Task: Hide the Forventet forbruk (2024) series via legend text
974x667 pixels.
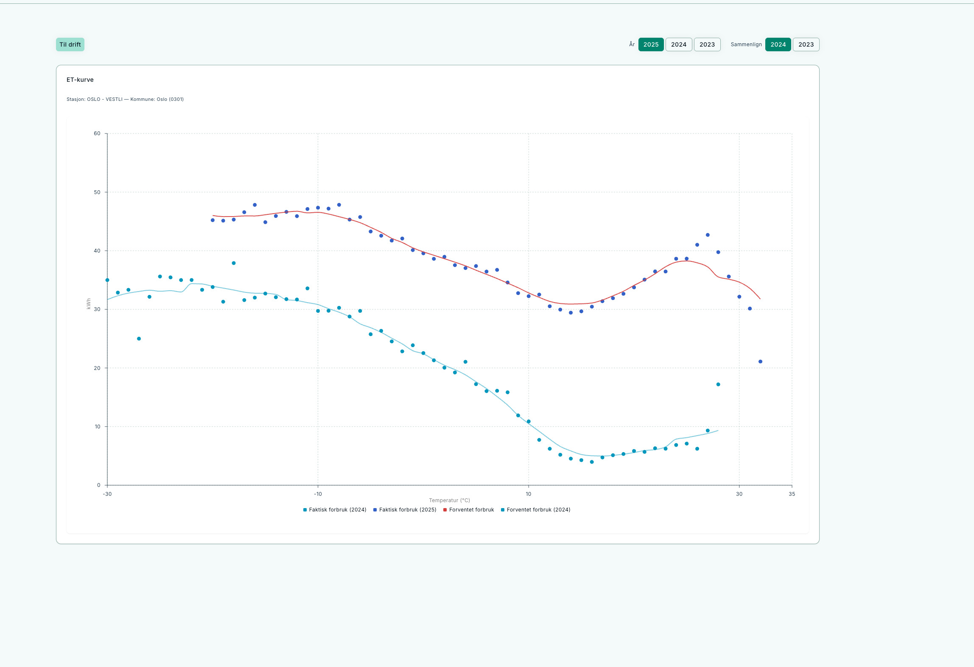Action: coord(538,510)
